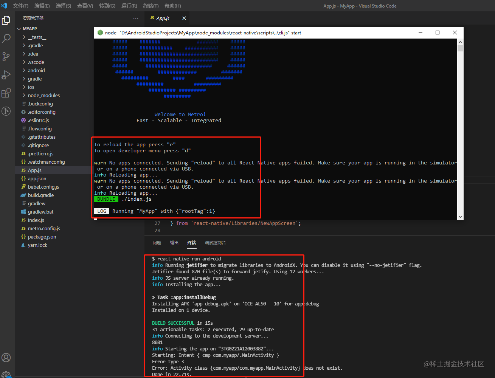Open the 选择(S) menu
Viewport: 495px width, 378px height.
point(63,6)
